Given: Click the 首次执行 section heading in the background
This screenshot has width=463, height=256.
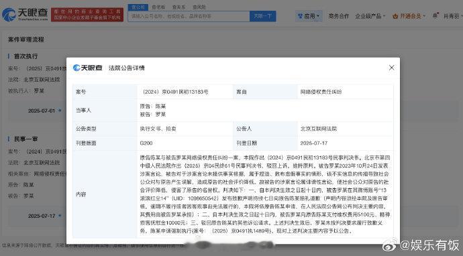Looking at the screenshot, I should [x=25, y=56].
